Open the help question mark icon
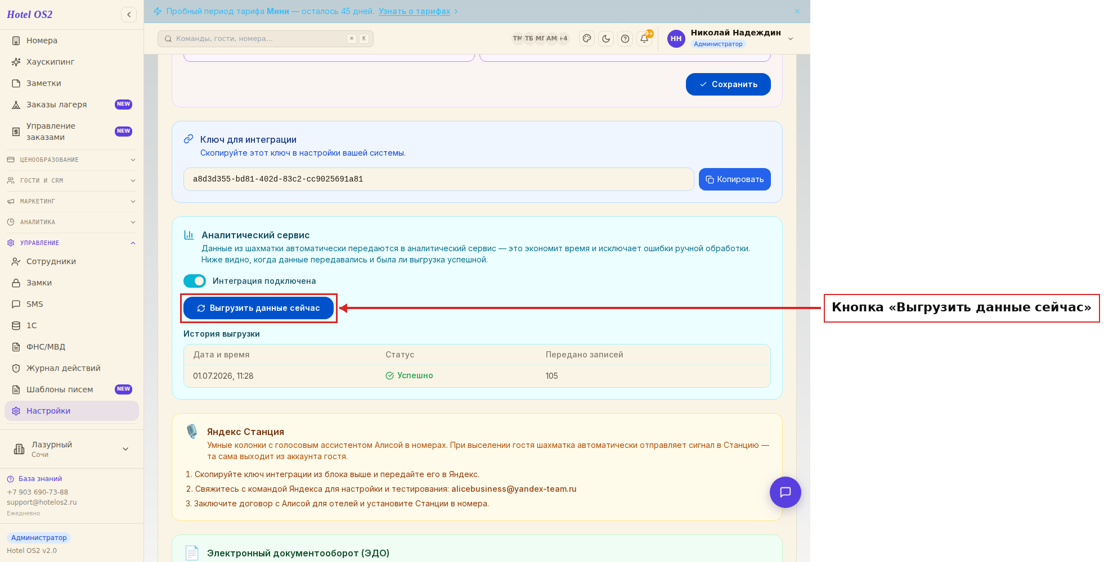1113x562 pixels. 625,39
